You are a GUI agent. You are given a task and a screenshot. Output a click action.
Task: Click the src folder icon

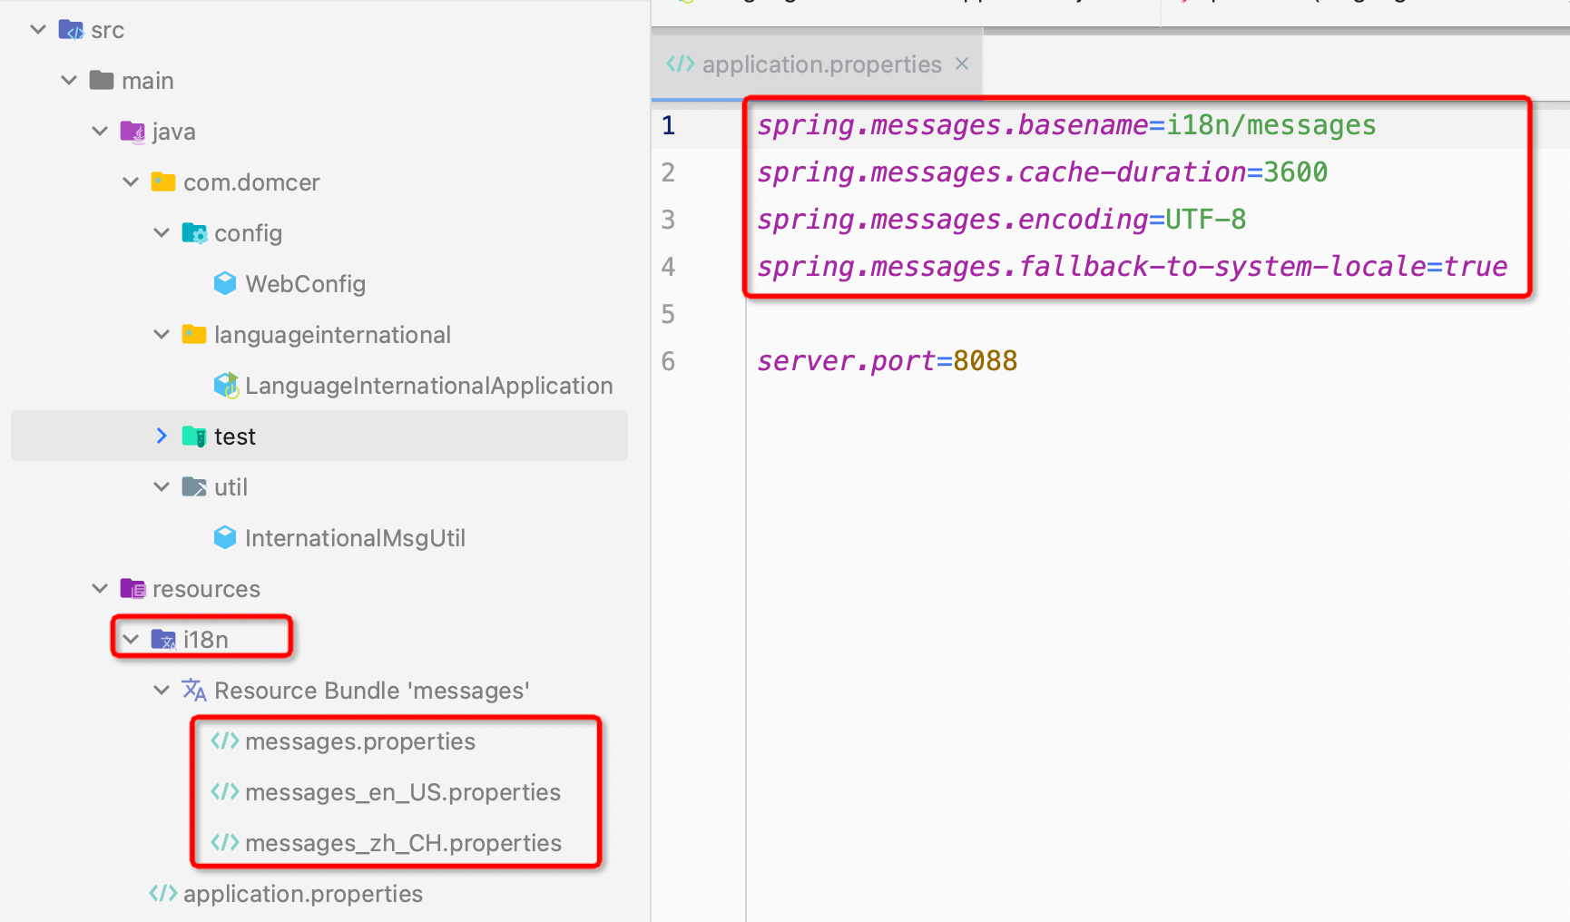[x=71, y=30]
